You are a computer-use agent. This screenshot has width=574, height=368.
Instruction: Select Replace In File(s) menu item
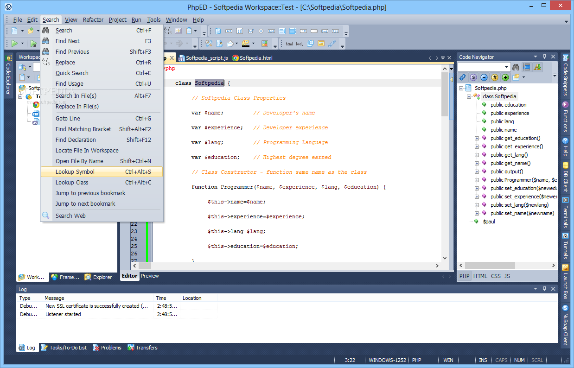[x=102, y=107]
